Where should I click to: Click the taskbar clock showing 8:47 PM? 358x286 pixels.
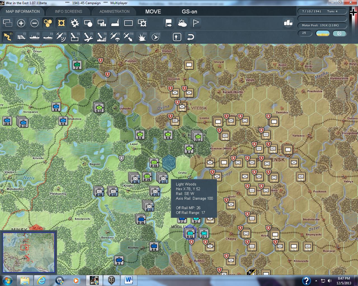coord(344,280)
